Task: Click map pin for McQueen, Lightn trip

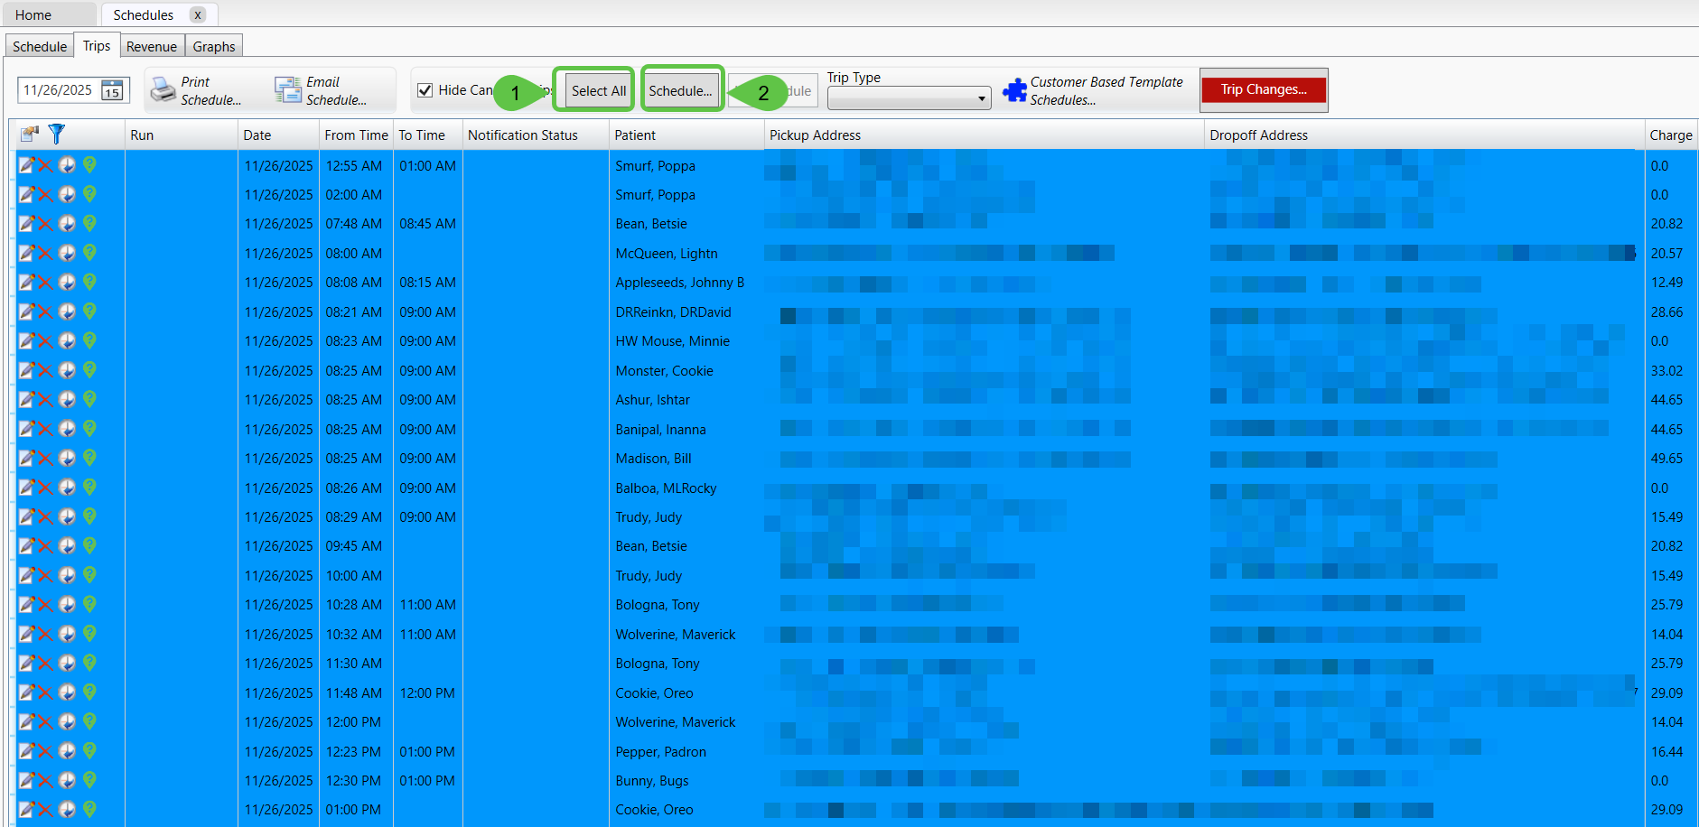Action: [89, 253]
